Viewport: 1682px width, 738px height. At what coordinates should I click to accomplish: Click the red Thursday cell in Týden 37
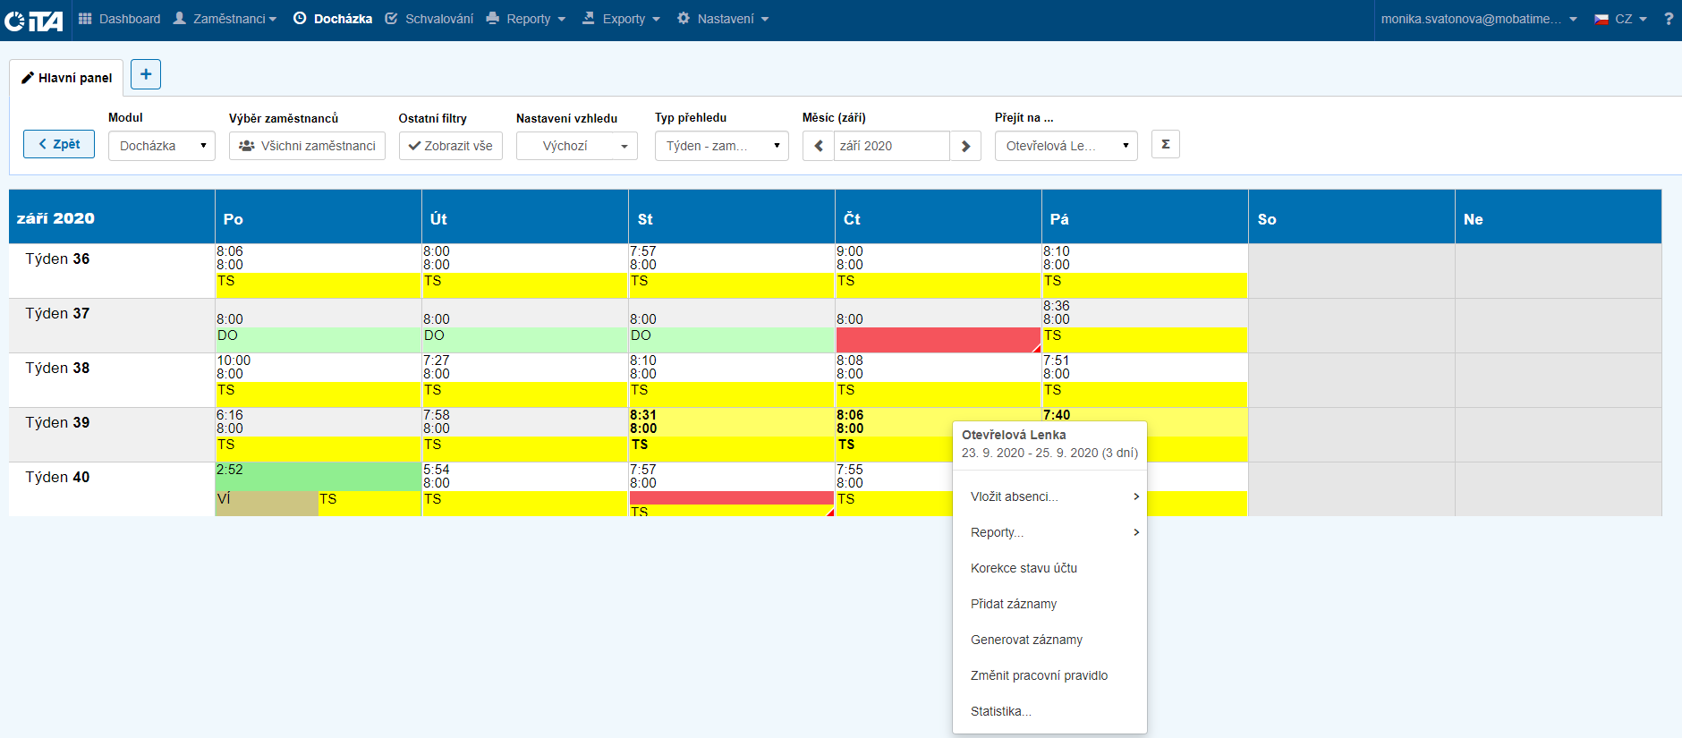pos(938,339)
